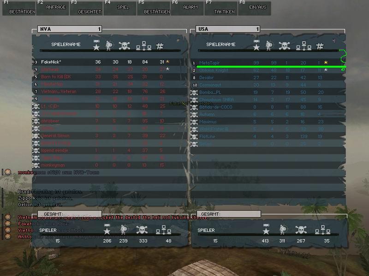Image resolution: width=369 pixels, height=276 pixels.
Task: Select the F2 Anfrage radio command
Action: point(52,8)
